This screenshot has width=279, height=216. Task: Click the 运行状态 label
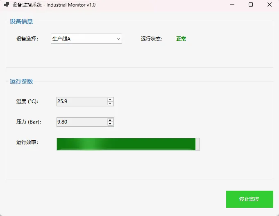tap(152, 39)
